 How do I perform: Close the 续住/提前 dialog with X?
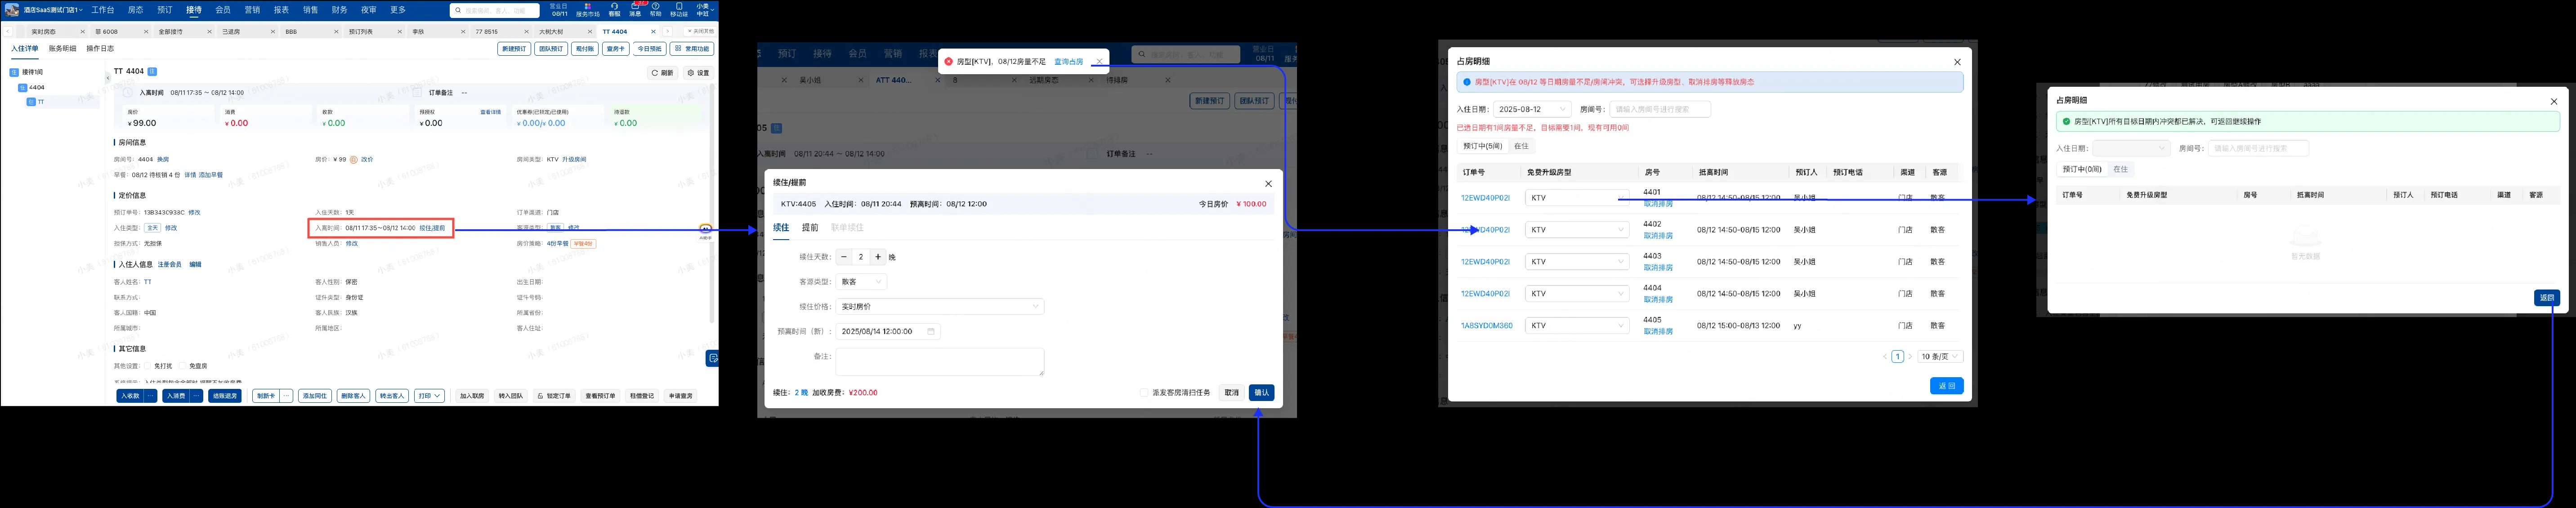pos(1268,184)
